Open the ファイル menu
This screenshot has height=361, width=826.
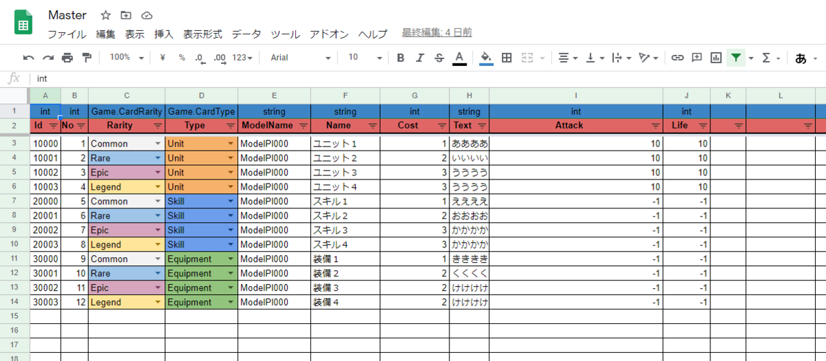(67, 34)
